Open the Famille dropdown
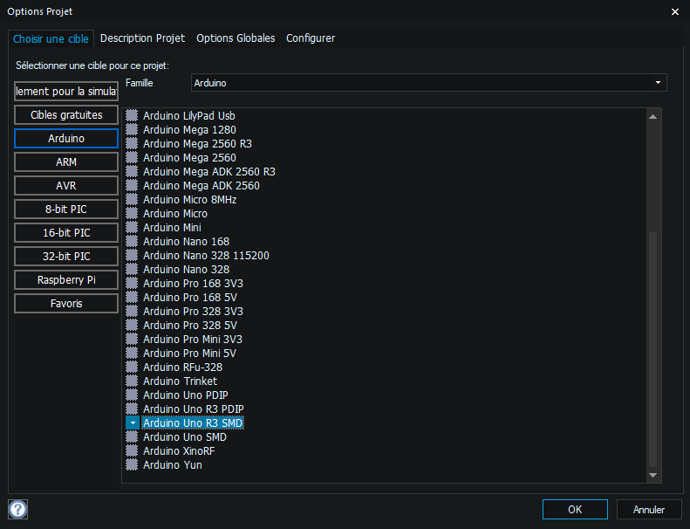690x529 pixels. tap(428, 83)
